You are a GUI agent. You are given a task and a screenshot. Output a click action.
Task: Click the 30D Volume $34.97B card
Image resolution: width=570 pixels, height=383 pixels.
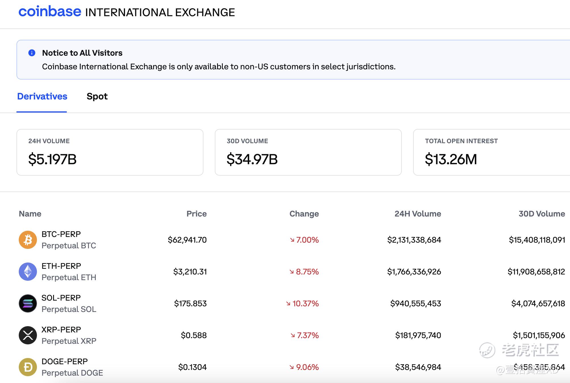(308, 152)
